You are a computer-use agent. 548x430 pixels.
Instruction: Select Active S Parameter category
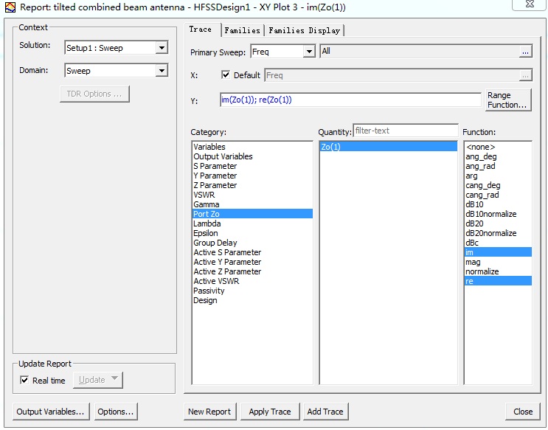click(252, 252)
